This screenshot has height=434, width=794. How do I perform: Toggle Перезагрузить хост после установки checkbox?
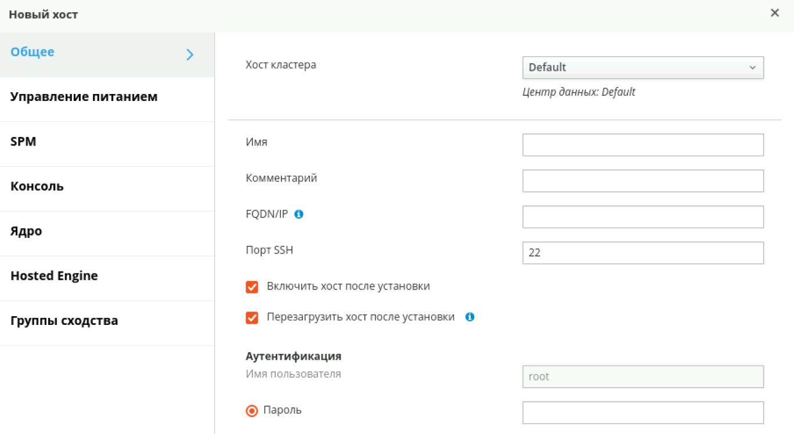252,318
